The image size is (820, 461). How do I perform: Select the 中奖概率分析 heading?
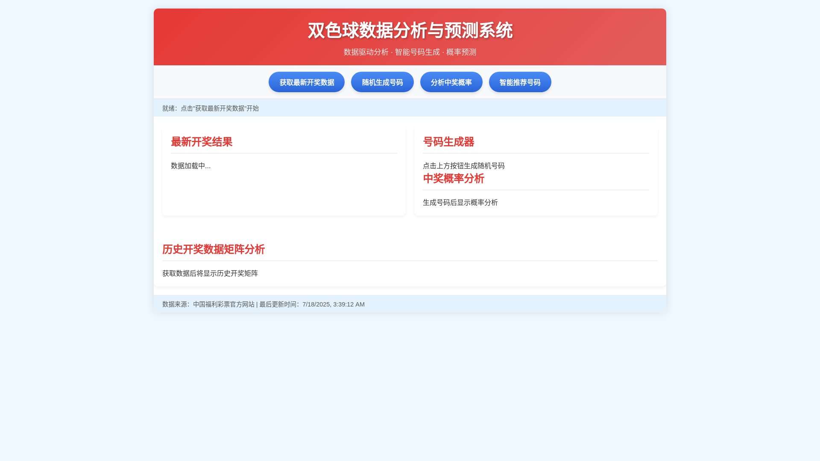click(454, 178)
